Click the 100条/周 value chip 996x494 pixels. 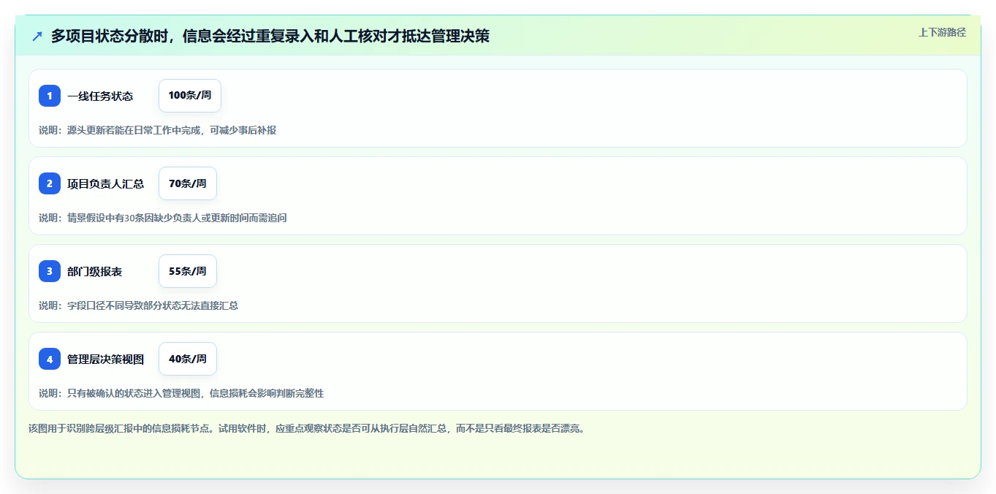click(190, 96)
